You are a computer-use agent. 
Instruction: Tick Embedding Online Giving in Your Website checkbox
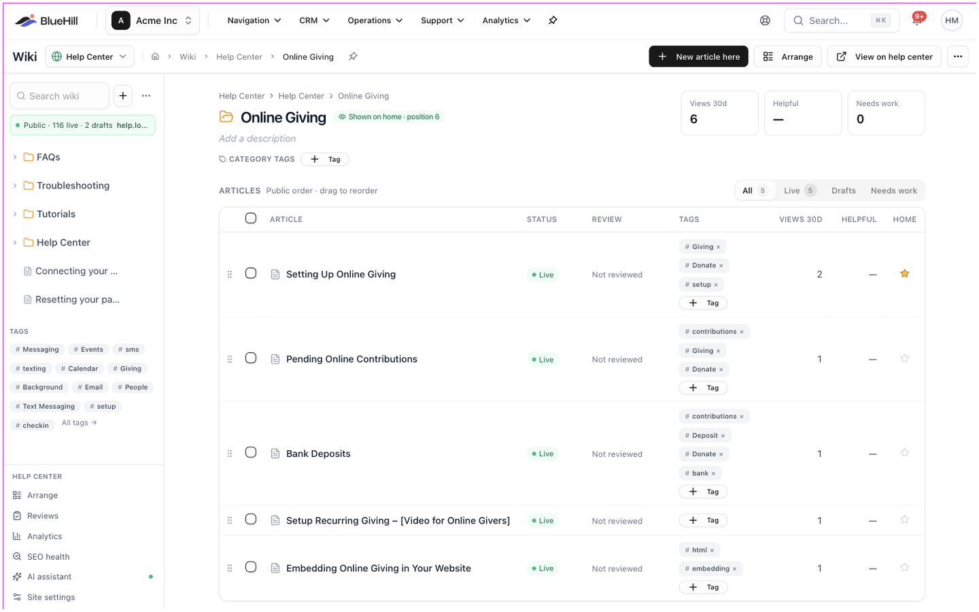[x=251, y=567]
